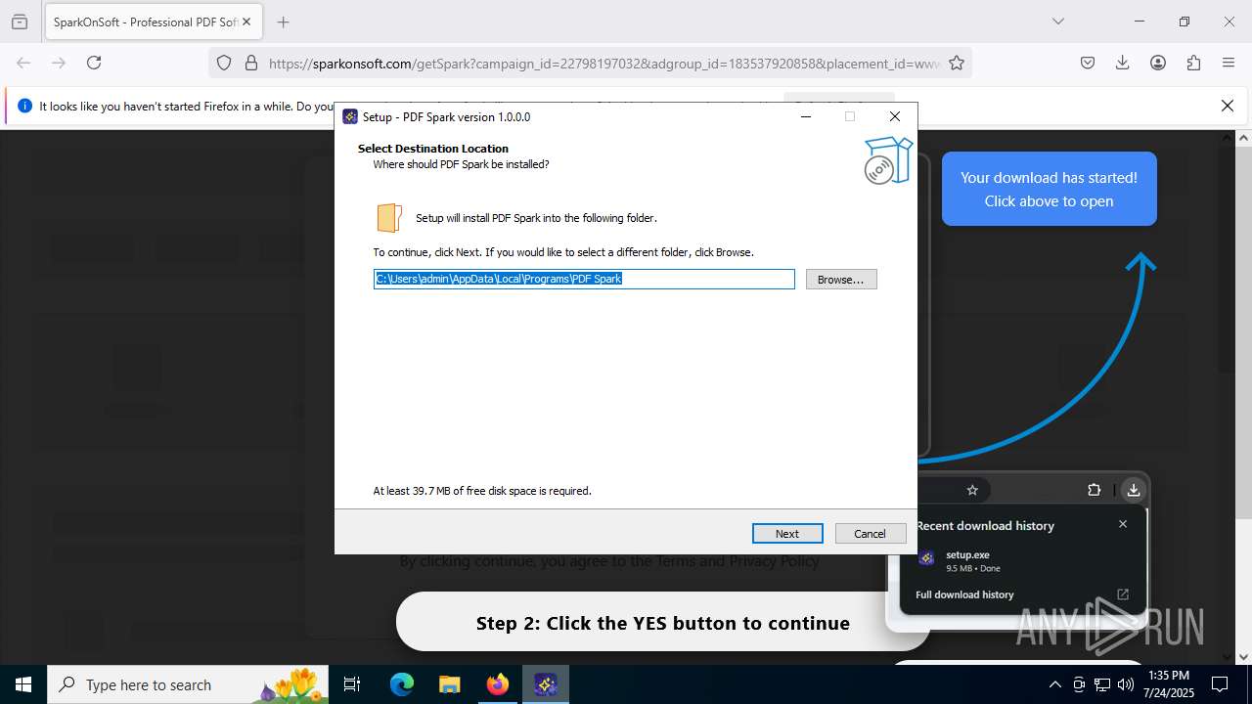
Task: Click Next in the PDF Spark setup
Action: click(x=787, y=533)
